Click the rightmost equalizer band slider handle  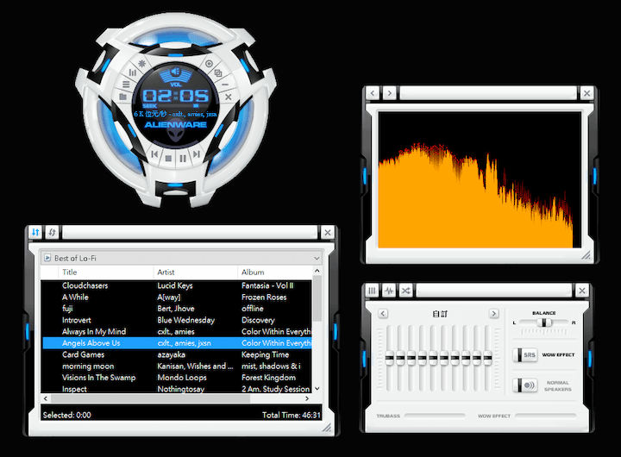[x=487, y=358]
